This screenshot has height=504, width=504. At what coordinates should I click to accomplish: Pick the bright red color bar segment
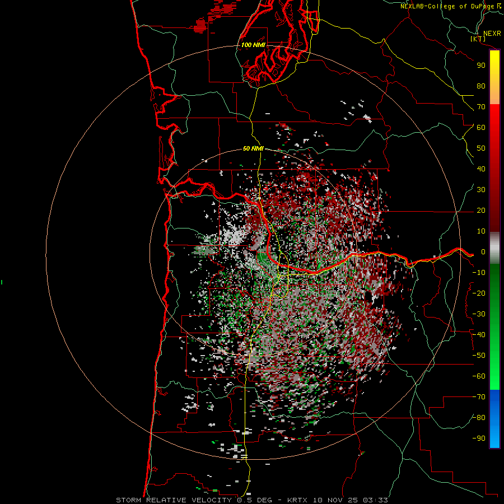coord(494,116)
